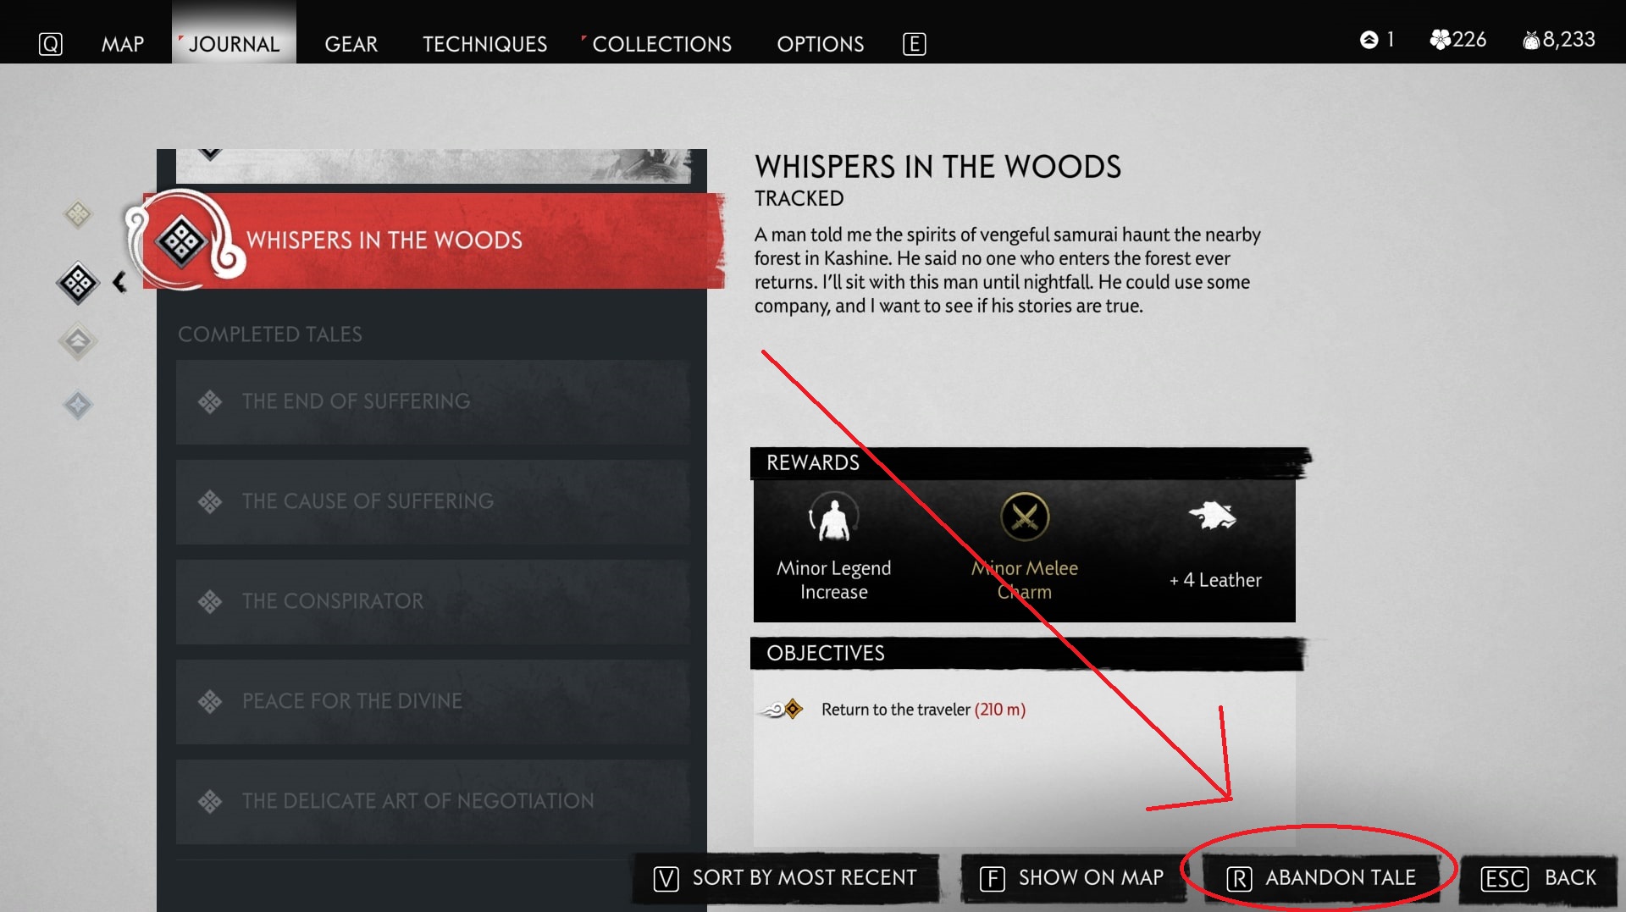1626x912 pixels.
Task: Collapse the category chevron beside diamond icon
Action: point(119,282)
